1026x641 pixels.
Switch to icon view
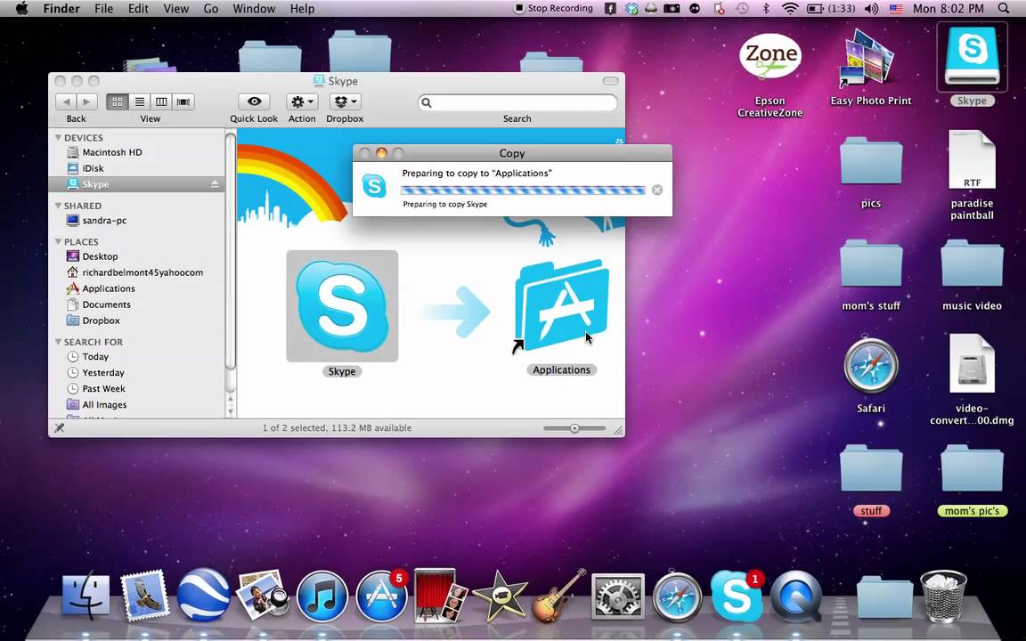118,101
